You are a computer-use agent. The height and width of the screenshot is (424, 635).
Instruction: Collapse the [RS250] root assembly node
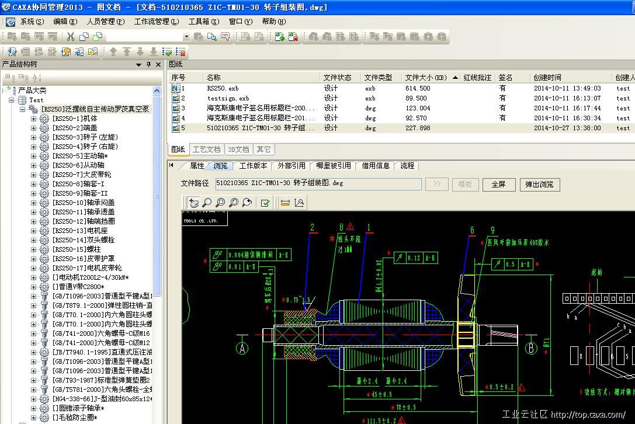(23, 109)
